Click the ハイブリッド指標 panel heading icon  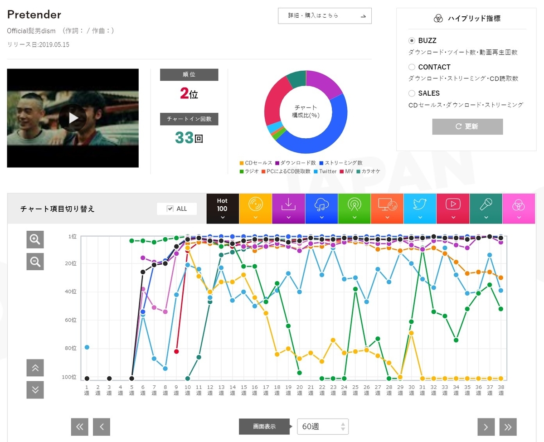[438, 19]
